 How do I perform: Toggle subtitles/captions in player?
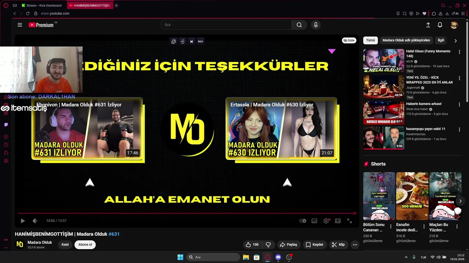pyautogui.click(x=314, y=221)
